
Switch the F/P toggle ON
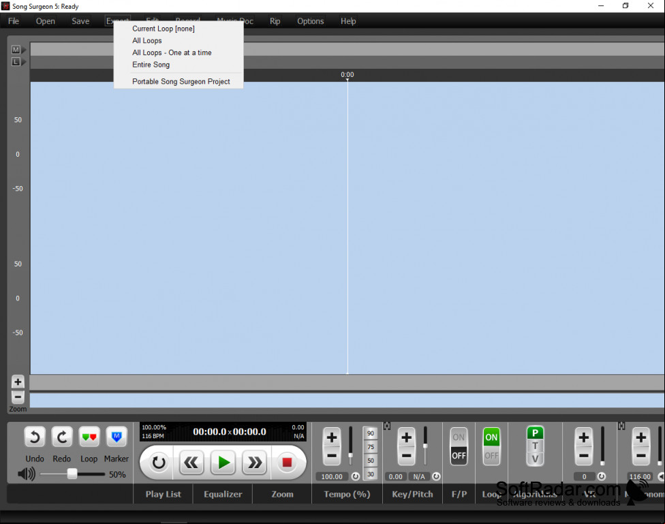pos(459,437)
